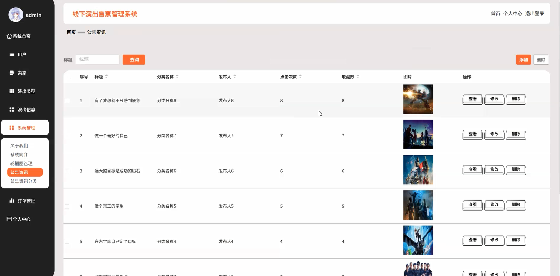Click the admin avatar picture
This screenshot has height=276, width=560.
[16, 15]
